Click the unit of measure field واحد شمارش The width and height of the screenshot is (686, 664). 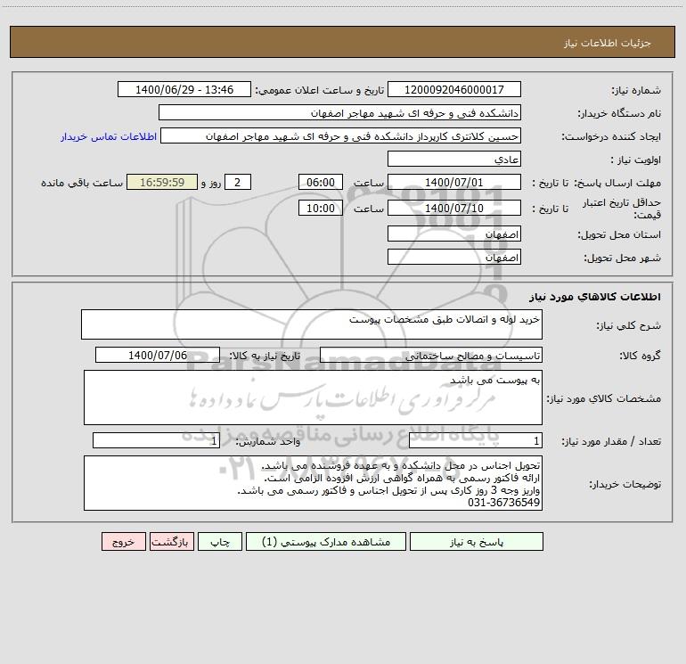pyautogui.click(x=156, y=440)
